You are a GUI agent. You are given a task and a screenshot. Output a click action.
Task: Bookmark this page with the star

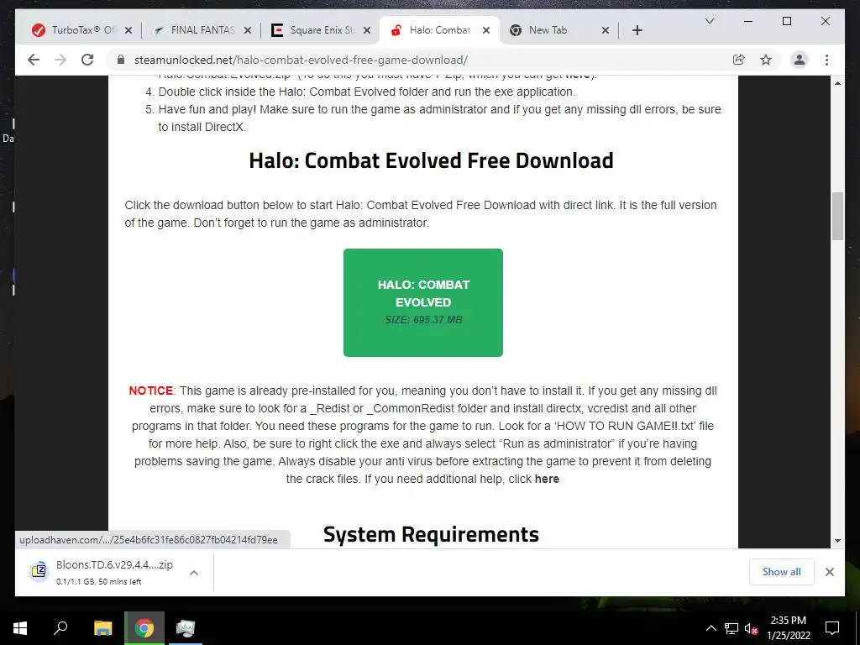[x=766, y=60]
